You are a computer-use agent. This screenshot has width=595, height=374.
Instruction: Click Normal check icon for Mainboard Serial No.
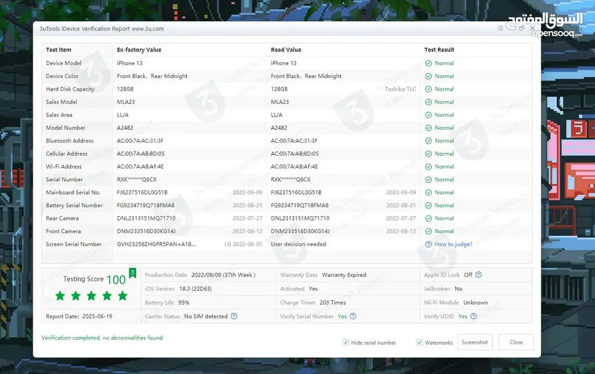click(429, 193)
